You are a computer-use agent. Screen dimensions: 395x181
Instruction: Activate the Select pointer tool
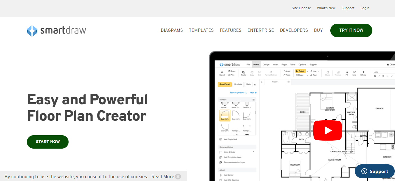[x=300, y=71]
